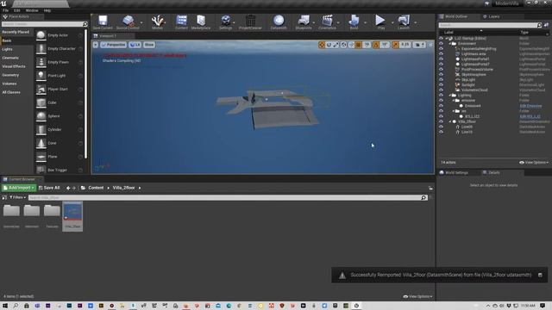This screenshot has width=552, height=310.
Task: Click the Add/Import button
Action: tap(19, 188)
